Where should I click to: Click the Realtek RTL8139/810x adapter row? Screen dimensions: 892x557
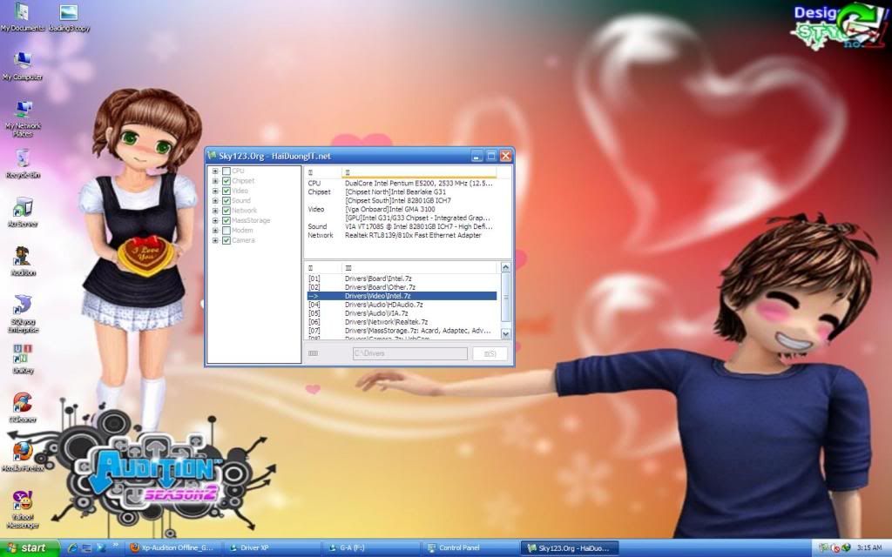point(402,235)
